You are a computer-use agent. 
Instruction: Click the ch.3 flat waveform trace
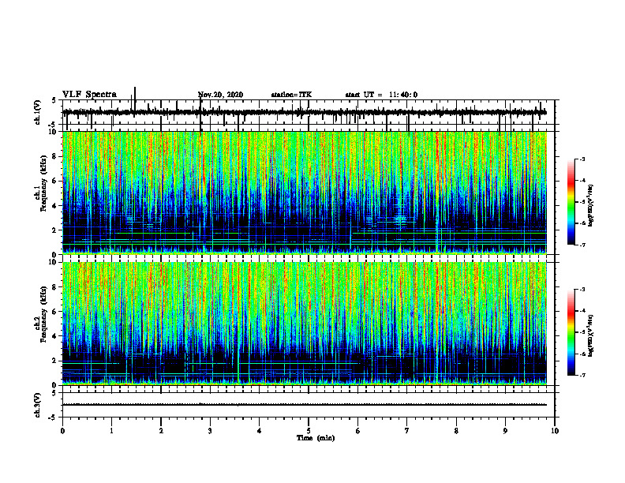(305, 405)
